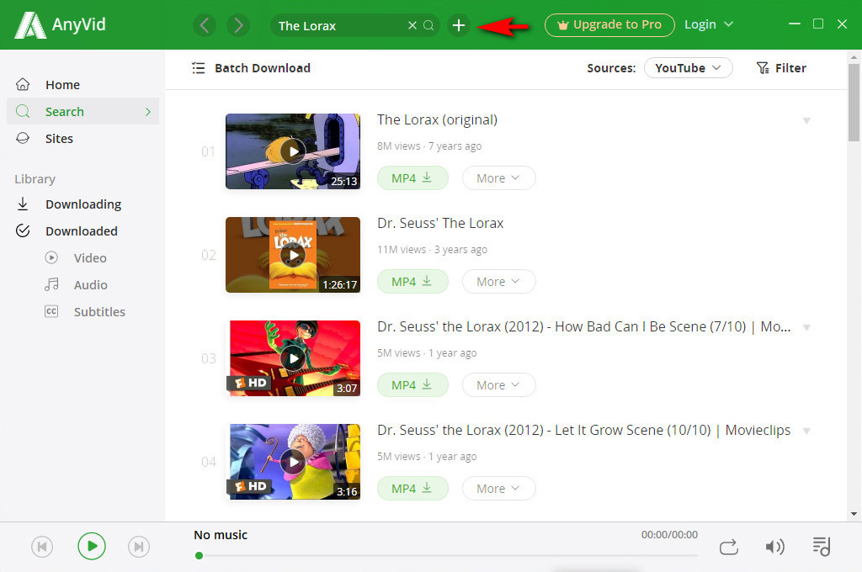
Task: Open the playlist queue icon
Action: click(822, 547)
